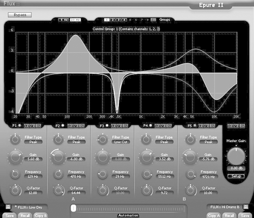Click the F2 band x2 button
254x218 pixels.
click(x=70, y=126)
